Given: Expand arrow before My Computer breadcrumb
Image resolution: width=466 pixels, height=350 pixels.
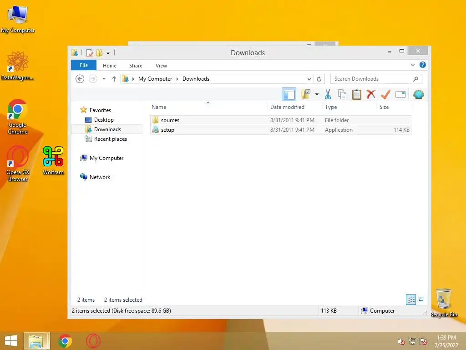Looking at the screenshot, I should point(133,79).
